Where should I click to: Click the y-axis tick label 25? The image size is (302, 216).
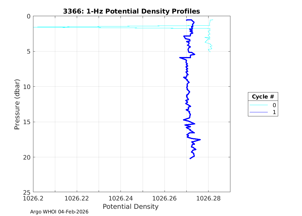27,192
